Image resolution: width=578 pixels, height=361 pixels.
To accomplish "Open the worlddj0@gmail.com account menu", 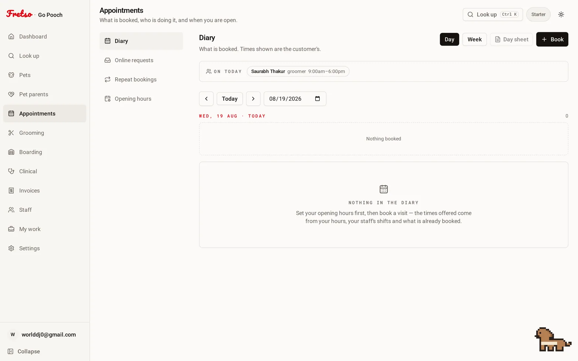I will (44, 334).
